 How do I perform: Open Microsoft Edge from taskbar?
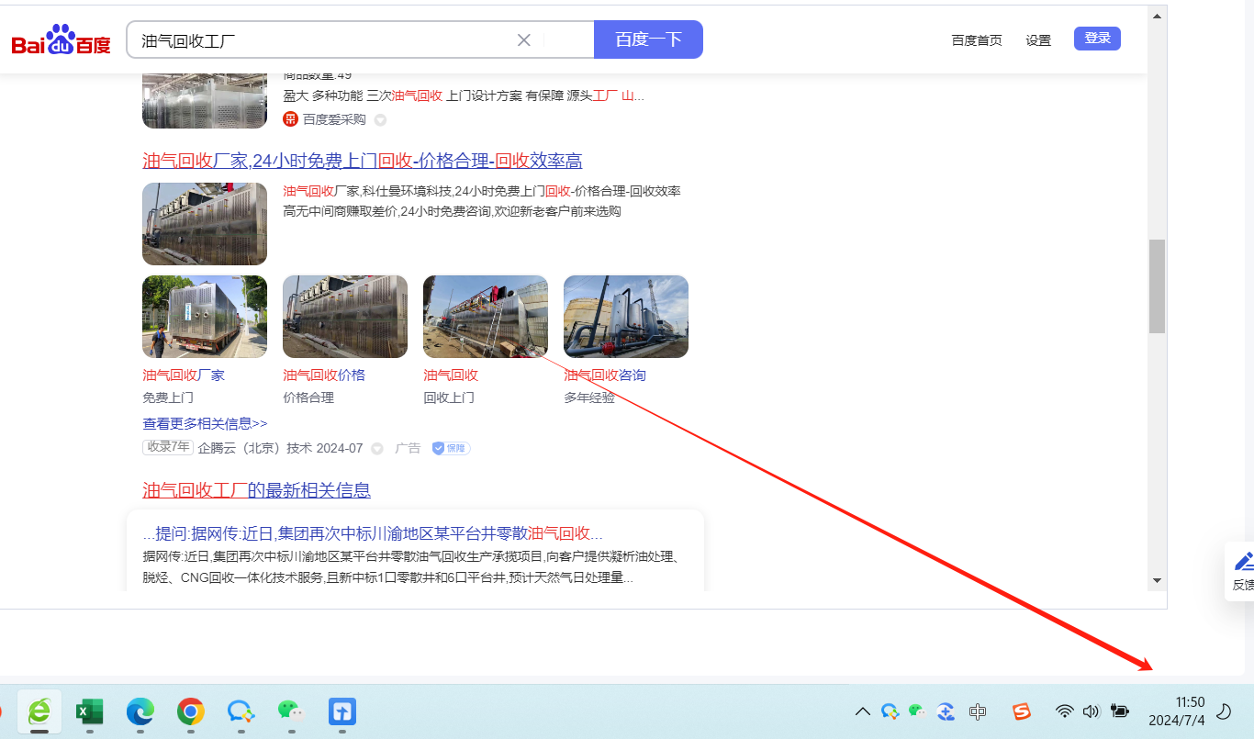pos(140,711)
